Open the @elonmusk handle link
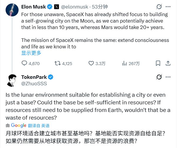Viewport: 177px width, 148px height. pos(73,6)
